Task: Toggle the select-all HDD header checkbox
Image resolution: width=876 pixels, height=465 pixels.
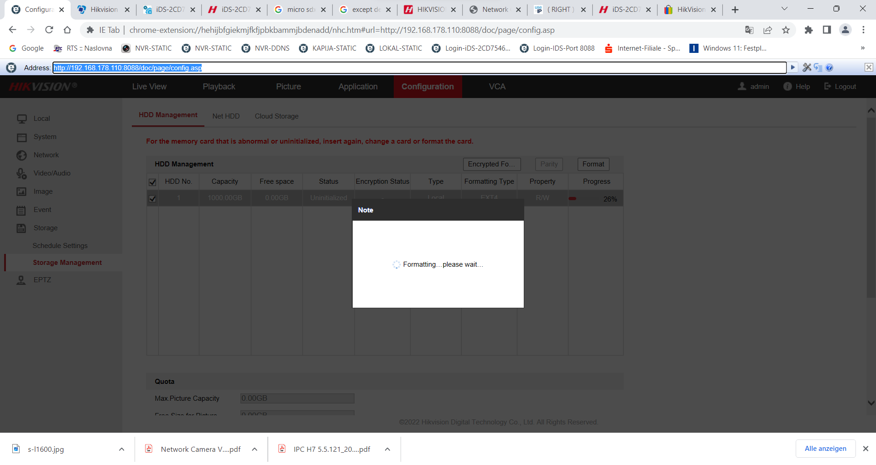Action: click(152, 182)
